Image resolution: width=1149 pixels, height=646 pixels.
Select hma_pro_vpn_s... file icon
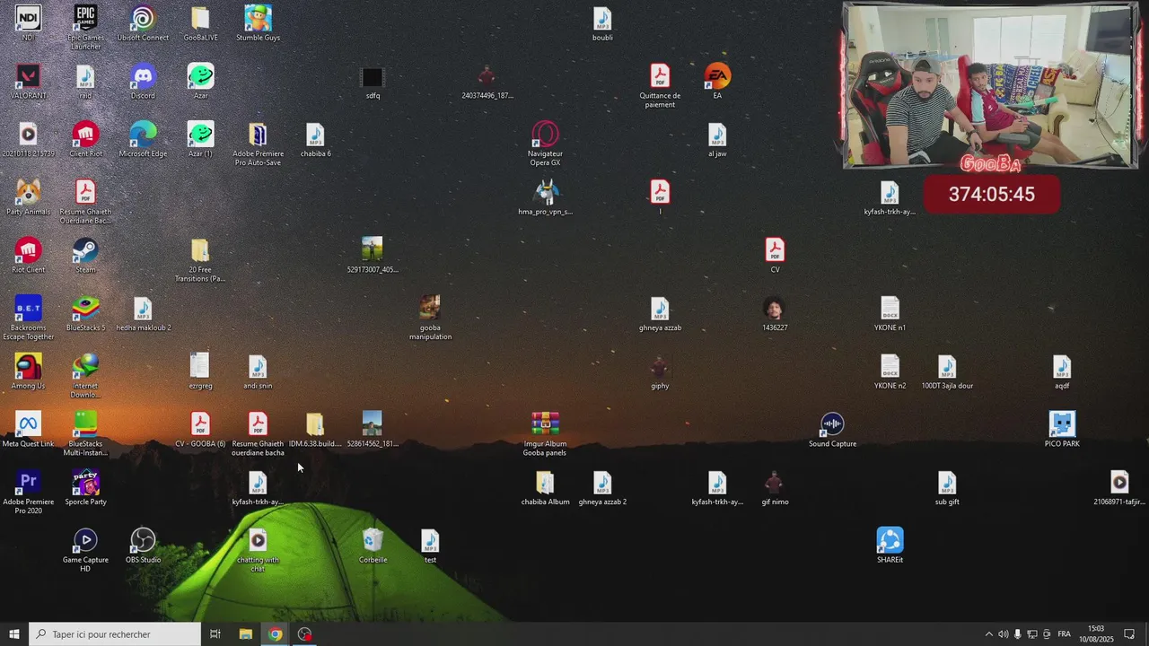click(545, 193)
